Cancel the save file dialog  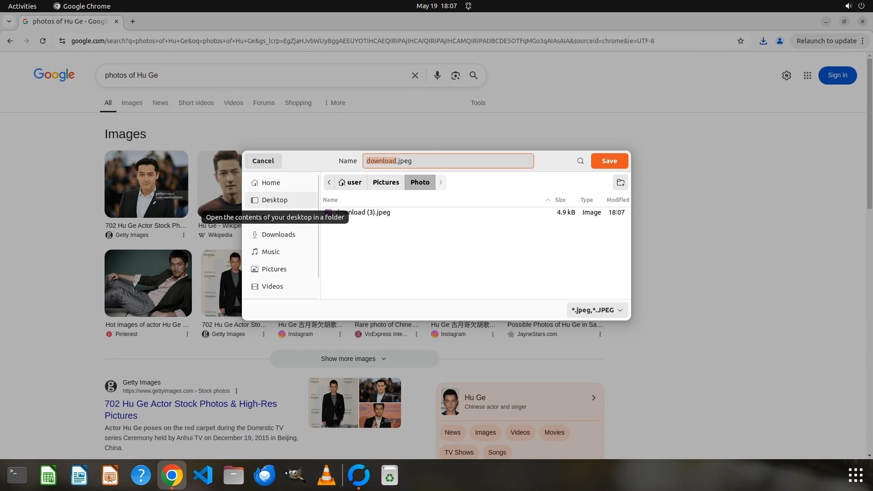click(x=263, y=161)
